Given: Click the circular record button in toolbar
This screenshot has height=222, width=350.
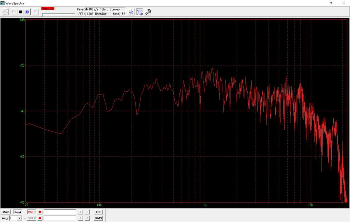Looking at the screenshot, I should click(x=35, y=12).
